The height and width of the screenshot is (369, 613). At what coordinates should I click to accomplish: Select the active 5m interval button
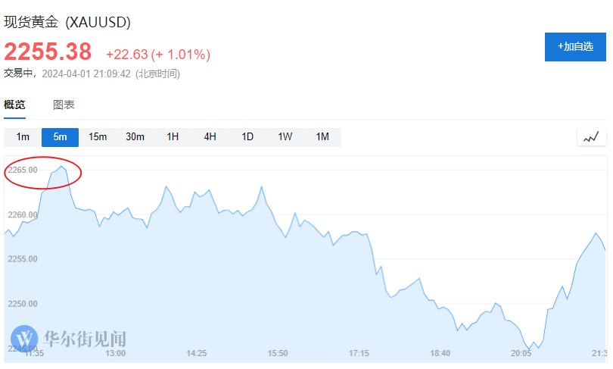tap(60, 137)
